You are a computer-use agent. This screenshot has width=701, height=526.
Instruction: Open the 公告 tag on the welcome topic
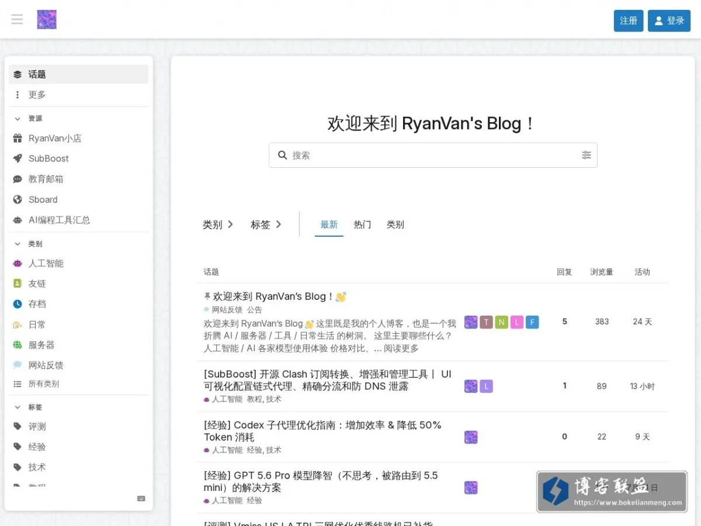(255, 310)
